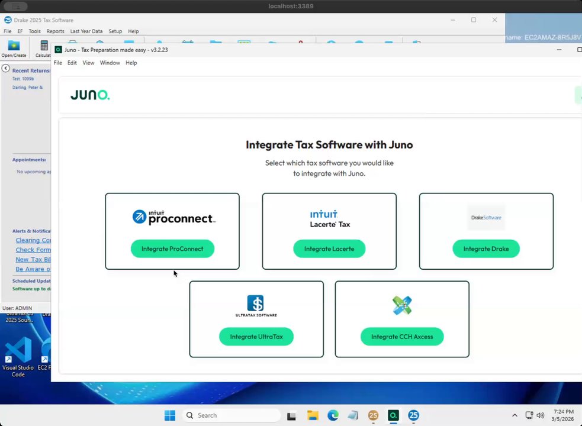Open the Drake Setup menu
582x426 pixels.
(115, 31)
